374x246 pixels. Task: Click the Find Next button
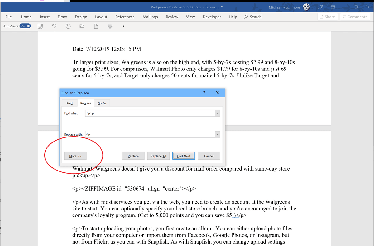(183, 156)
